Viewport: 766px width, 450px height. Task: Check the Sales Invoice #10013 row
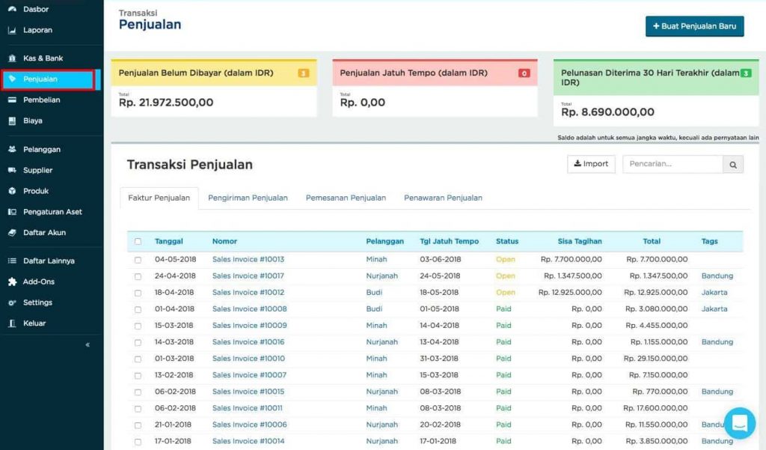pyautogui.click(x=138, y=261)
